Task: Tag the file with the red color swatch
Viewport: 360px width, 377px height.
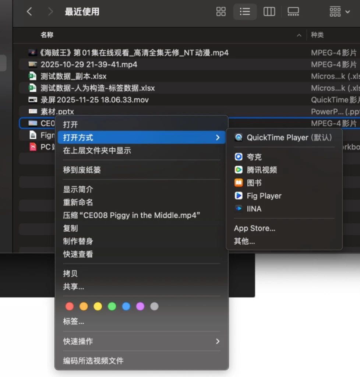Action: (69, 306)
